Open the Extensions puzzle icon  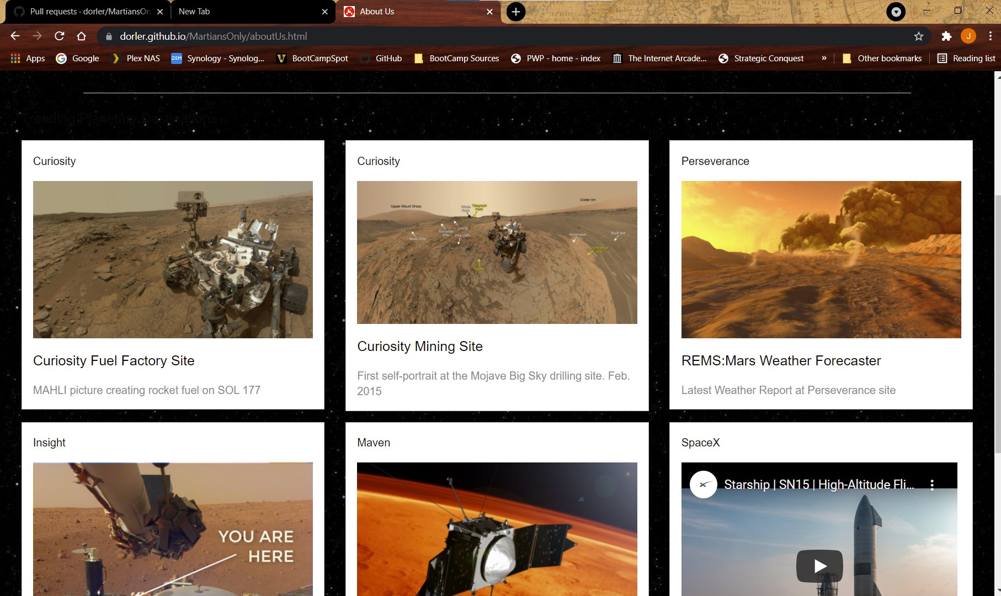pos(946,36)
